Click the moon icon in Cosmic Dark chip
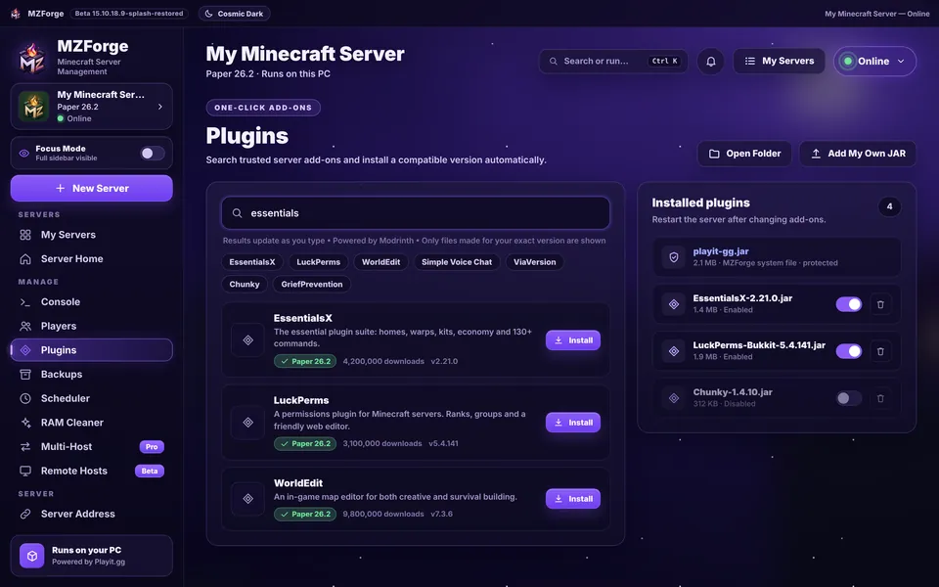The height and width of the screenshot is (587, 939). coord(209,13)
